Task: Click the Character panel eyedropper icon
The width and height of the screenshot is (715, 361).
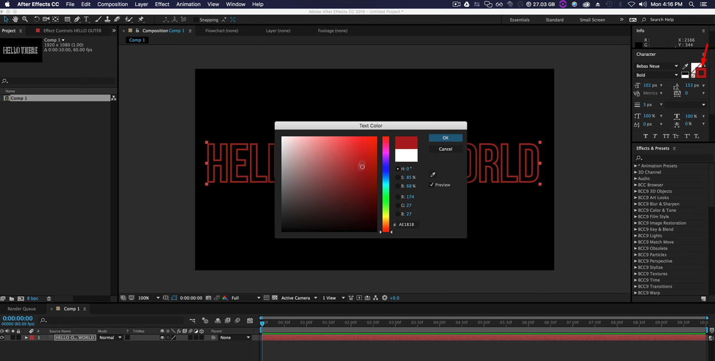Action: click(x=685, y=66)
